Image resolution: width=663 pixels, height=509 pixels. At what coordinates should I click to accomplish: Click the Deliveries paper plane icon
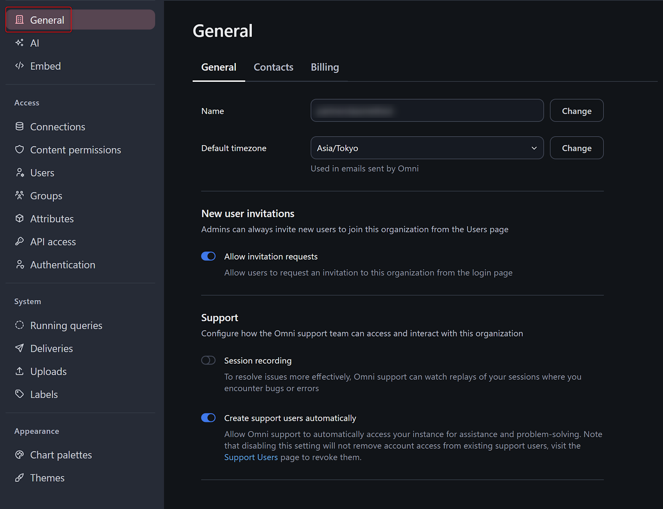click(x=20, y=348)
